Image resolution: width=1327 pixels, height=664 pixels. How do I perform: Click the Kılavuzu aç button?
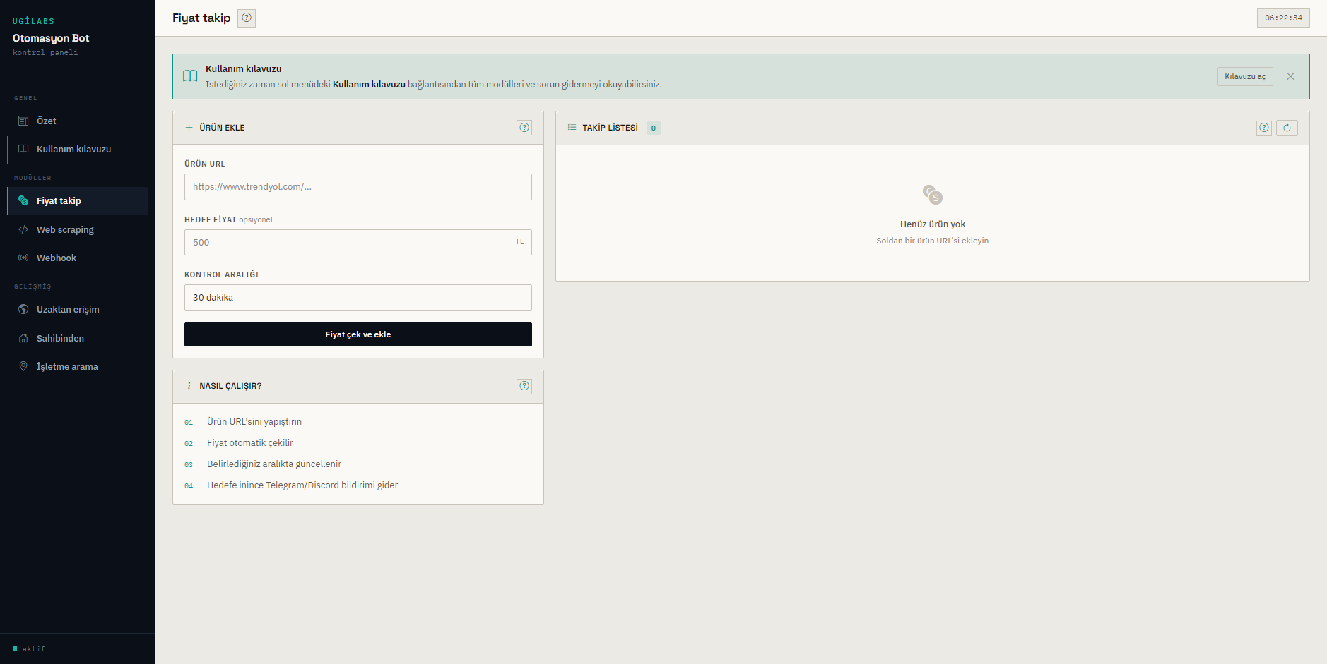coord(1245,76)
